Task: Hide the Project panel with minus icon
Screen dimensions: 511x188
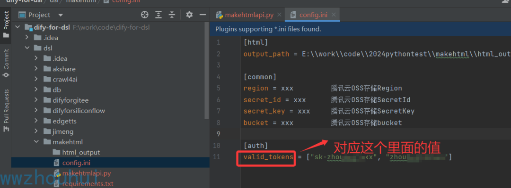Action: tap(203, 15)
